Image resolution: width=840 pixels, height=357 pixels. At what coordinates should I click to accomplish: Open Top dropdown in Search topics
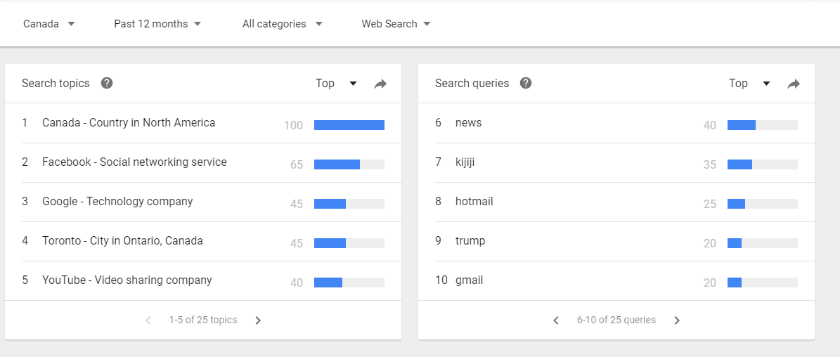point(336,84)
